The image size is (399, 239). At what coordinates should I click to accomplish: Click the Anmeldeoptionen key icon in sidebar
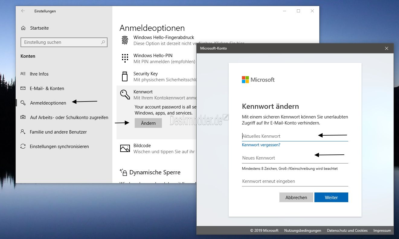tap(23, 103)
